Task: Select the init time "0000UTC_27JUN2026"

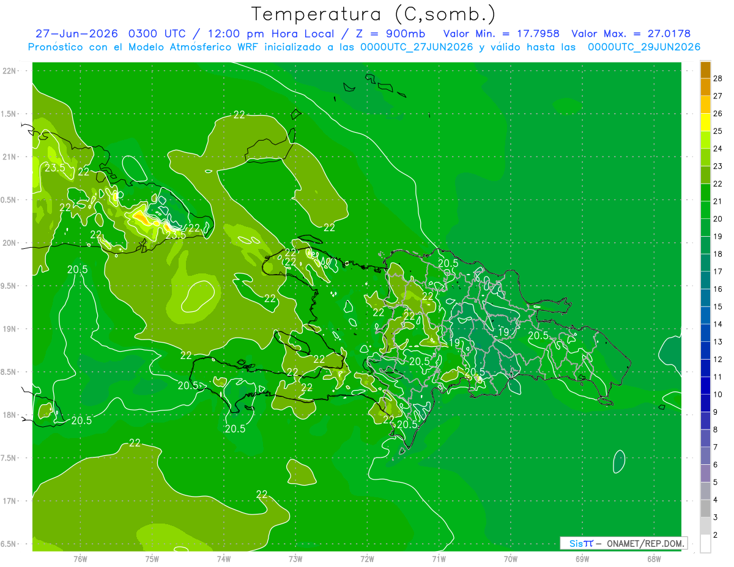Action: tap(417, 47)
